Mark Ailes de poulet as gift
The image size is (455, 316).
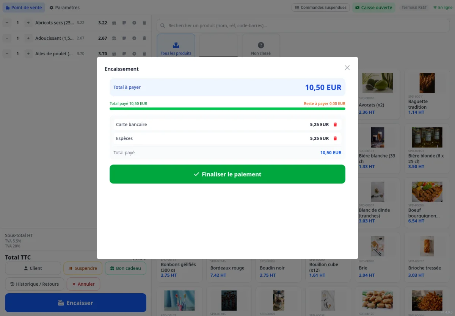114,54
